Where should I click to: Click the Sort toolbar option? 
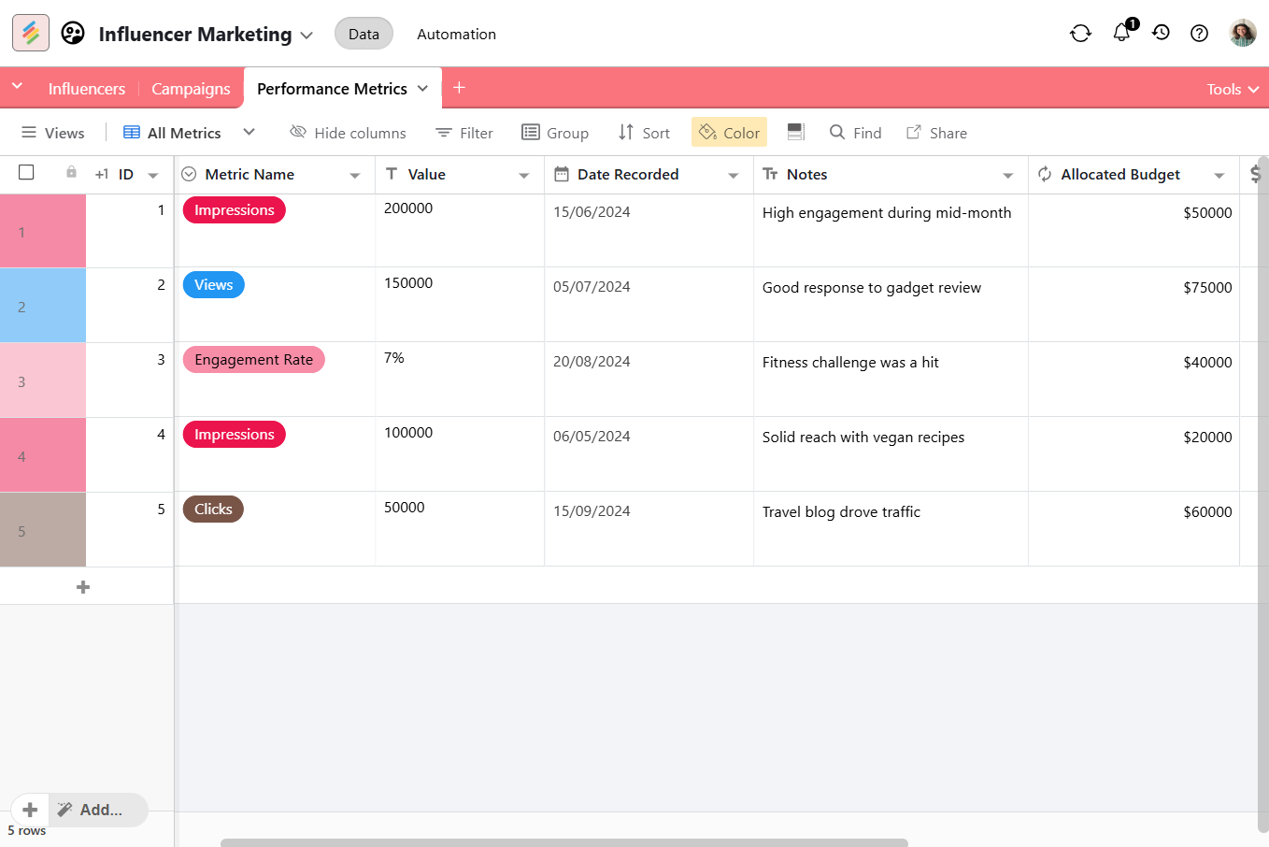pos(644,133)
